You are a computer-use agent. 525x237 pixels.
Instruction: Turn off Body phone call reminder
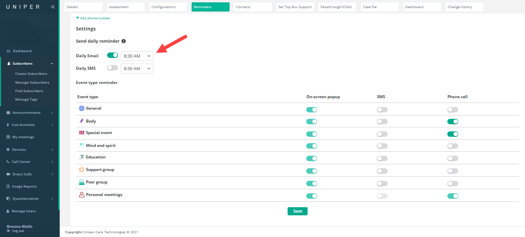coord(453,122)
